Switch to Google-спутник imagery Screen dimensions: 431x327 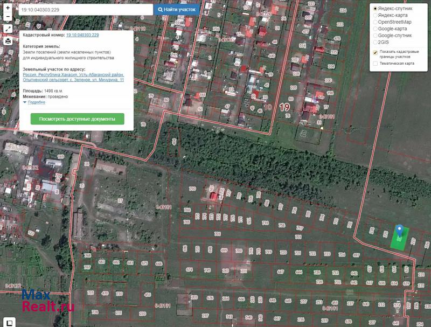pyautogui.click(x=376, y=36)
